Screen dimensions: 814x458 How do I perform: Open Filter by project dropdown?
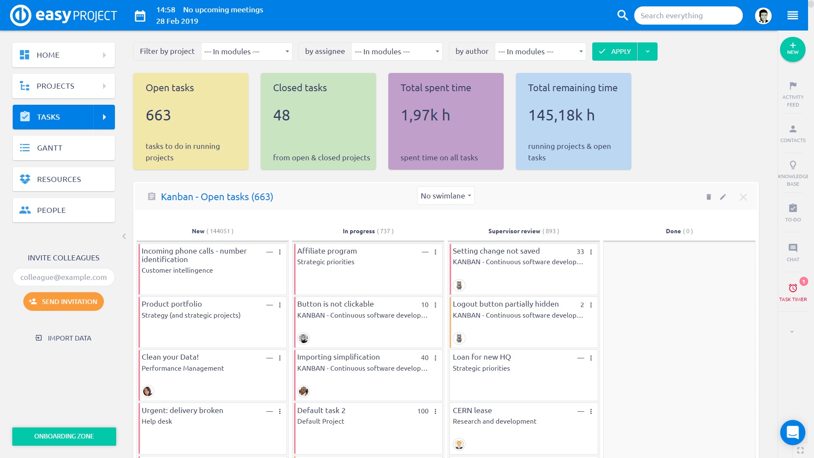click(x=246, y=52)
